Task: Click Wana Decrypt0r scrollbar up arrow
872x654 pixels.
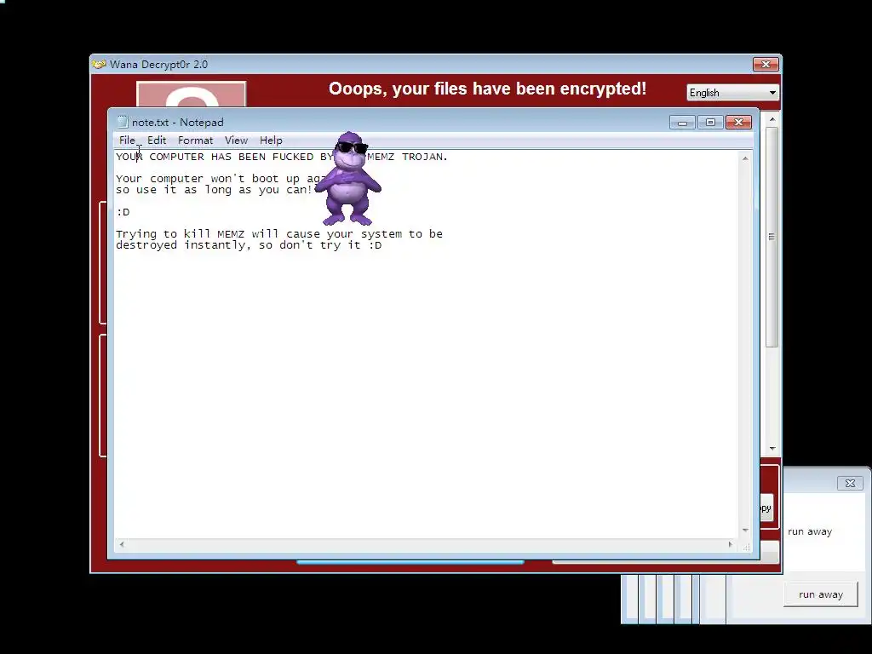Action: point(772,119)
